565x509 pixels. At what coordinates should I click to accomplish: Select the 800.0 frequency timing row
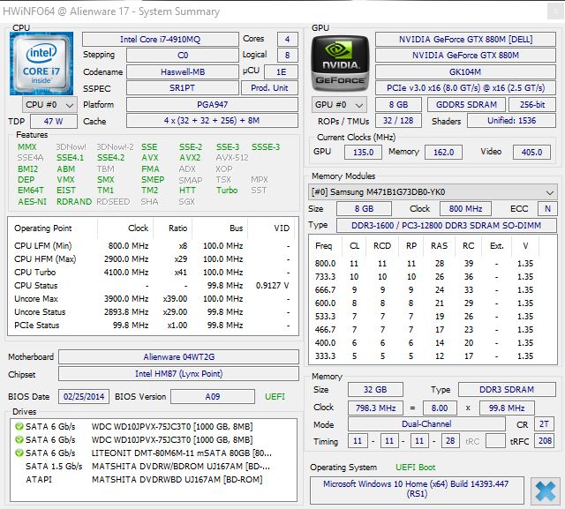(433, 264)
